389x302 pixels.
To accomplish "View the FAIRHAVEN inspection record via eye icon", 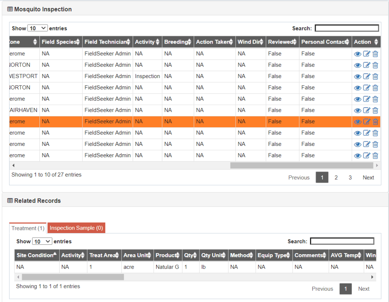I will pos(357,110).
